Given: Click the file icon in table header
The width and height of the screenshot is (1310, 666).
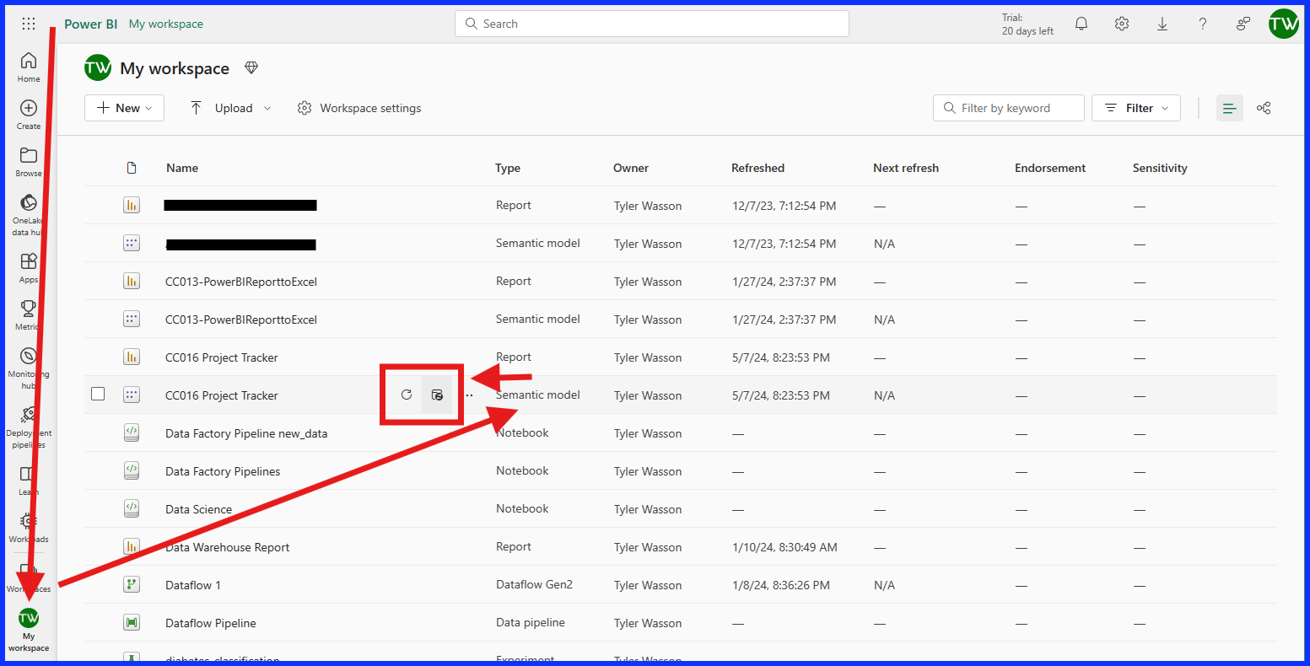Looking at the screenshot, I should point(131,168).
